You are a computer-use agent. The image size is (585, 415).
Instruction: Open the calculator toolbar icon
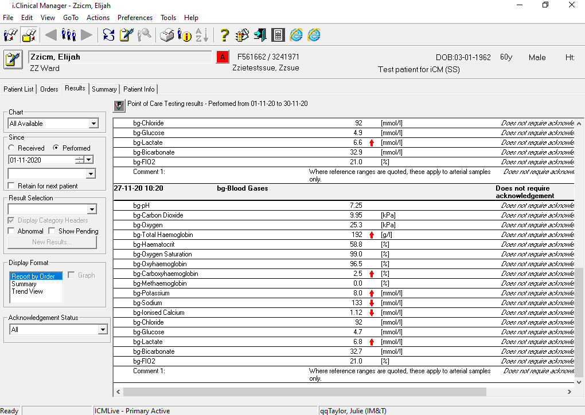click(278, 35)
